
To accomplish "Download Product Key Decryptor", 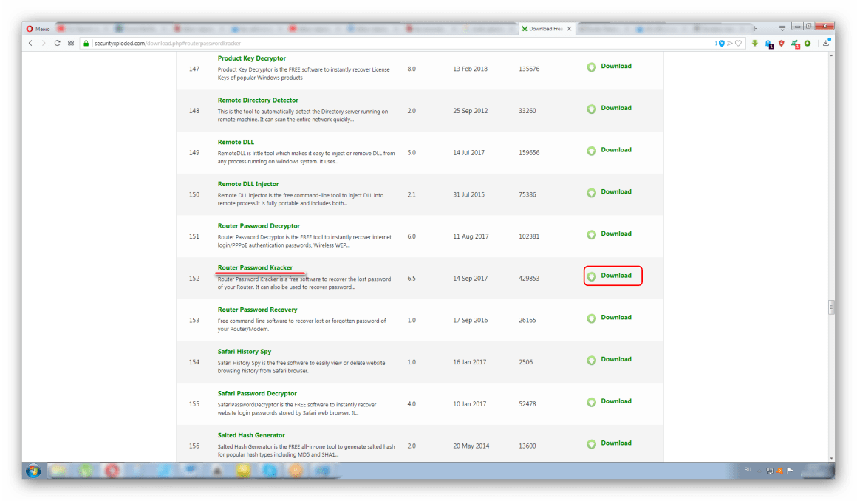I will click(x=615, y=66).
